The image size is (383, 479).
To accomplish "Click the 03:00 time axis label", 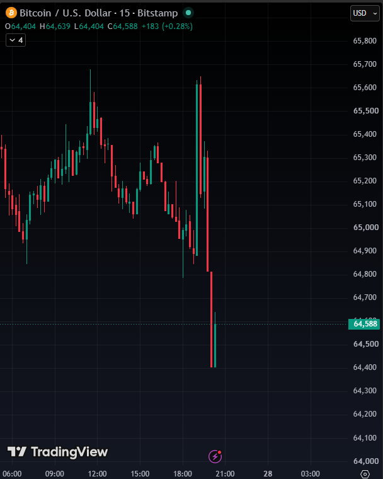I will click(x=311, y=474).
